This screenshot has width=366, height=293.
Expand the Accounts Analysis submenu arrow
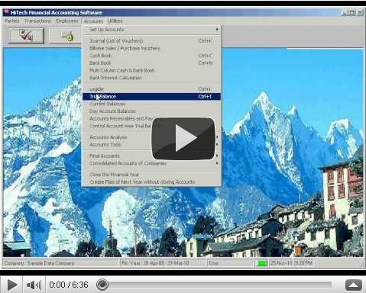point(217,137)
